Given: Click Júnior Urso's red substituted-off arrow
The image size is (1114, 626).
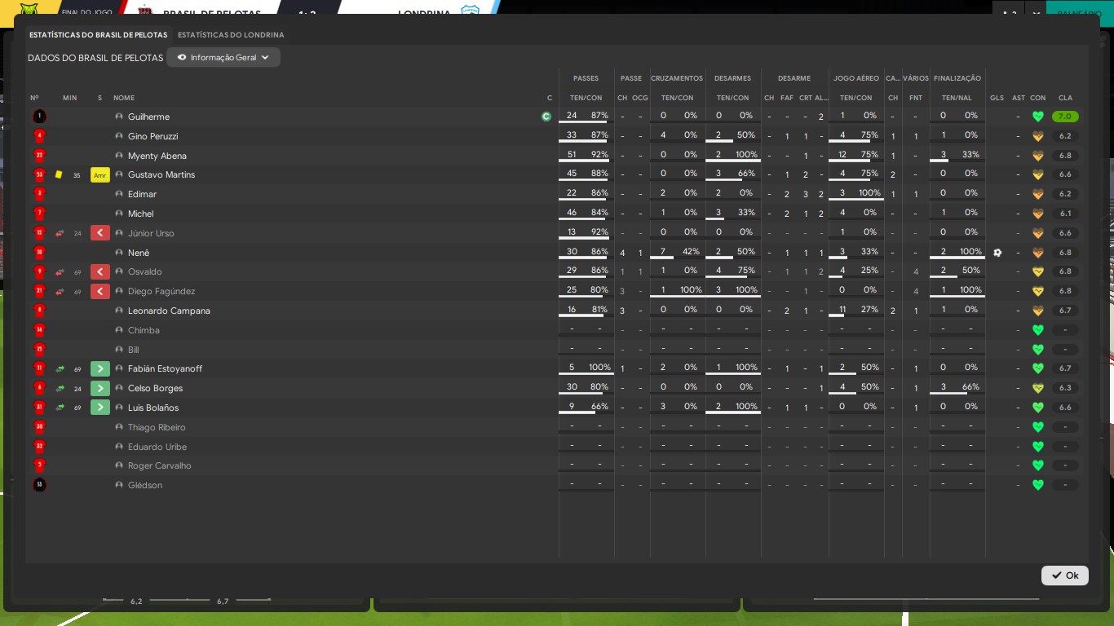Looking at the screenshot, I should pyautogui.click(x=100, y=233).
